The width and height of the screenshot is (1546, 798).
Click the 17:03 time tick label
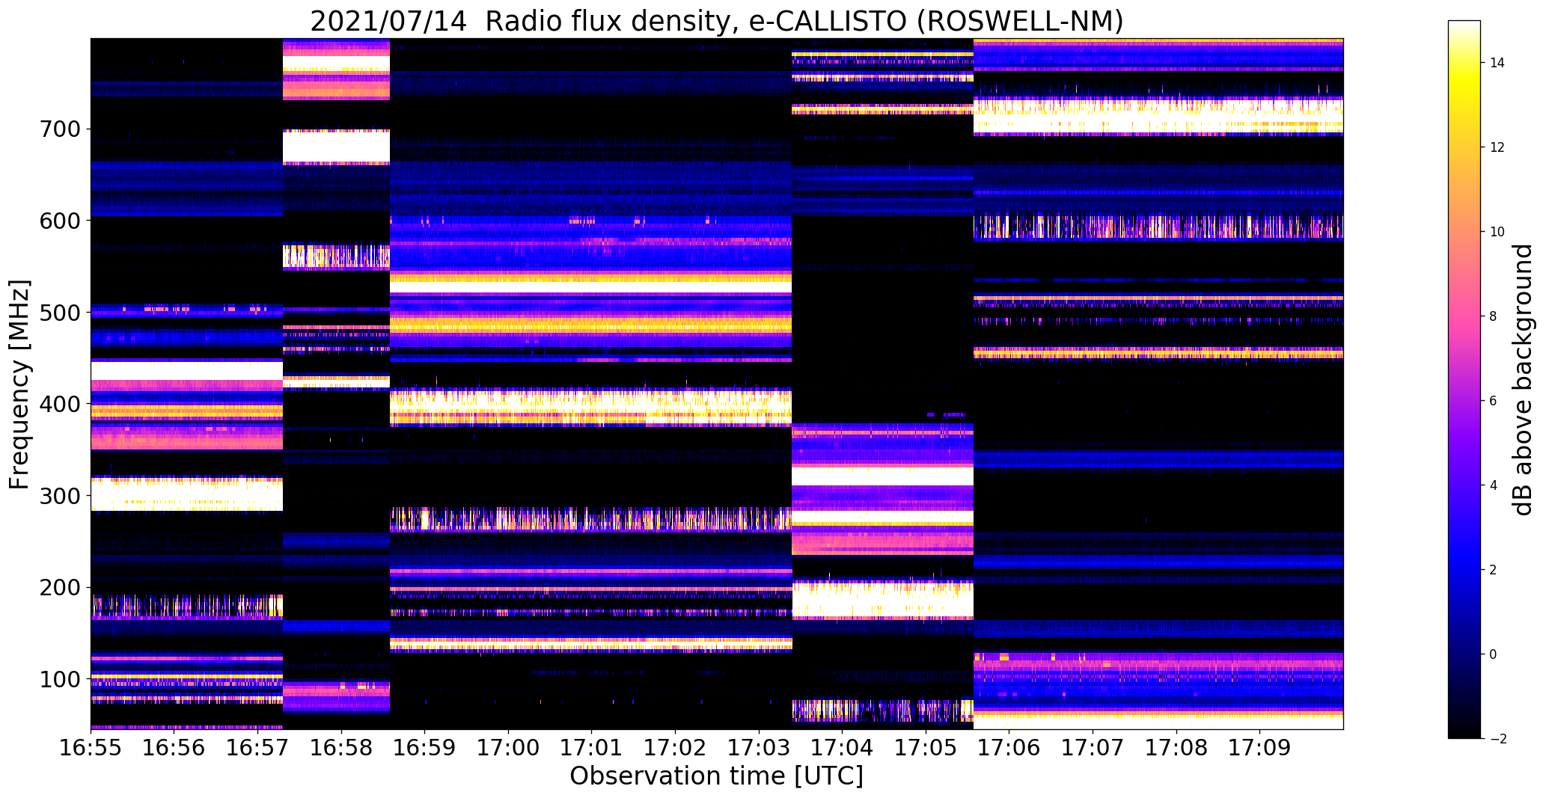click(x=759, y=748)
